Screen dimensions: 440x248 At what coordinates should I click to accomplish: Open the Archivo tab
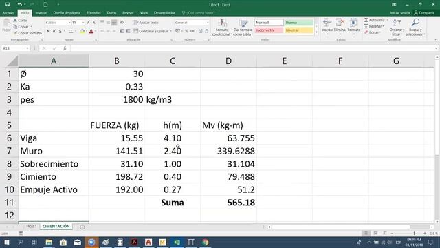8,13
